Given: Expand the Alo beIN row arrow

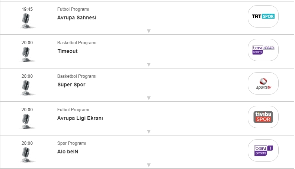Looking at the screenshot, I should click(x=148, y=165).
